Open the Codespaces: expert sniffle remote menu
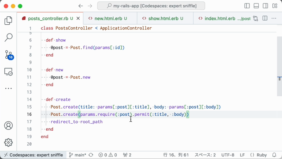282x159 pixels. 33,155
